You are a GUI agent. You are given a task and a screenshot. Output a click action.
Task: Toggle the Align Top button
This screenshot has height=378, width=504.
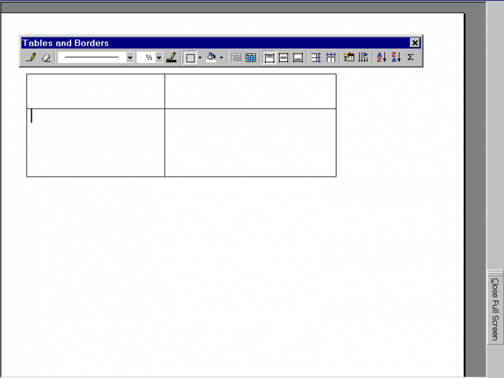(x=269, y=58)
